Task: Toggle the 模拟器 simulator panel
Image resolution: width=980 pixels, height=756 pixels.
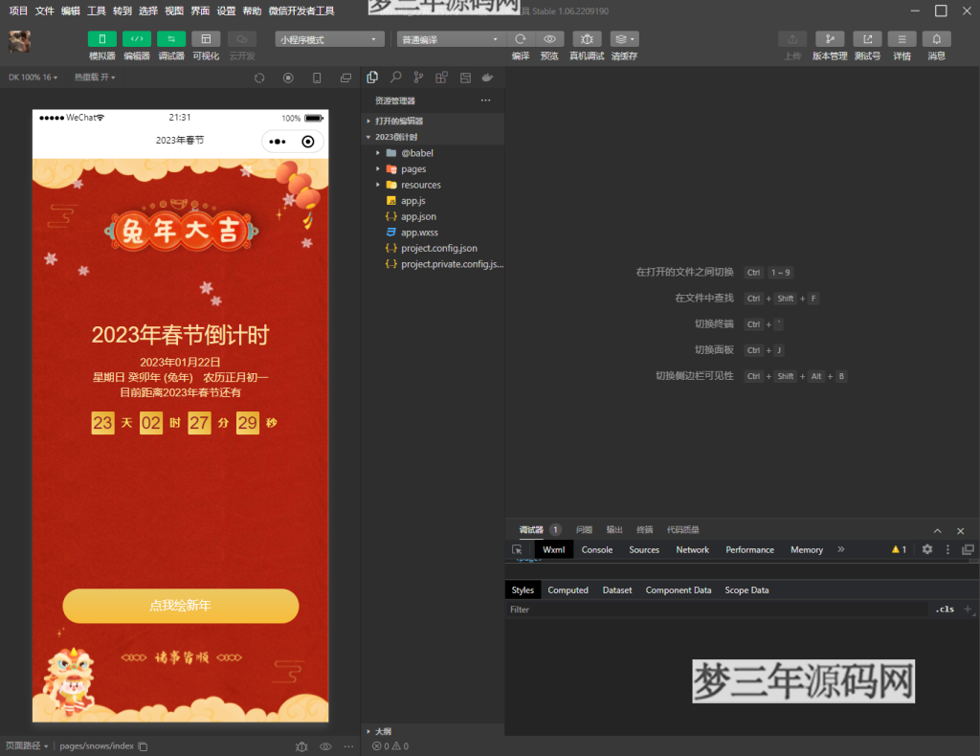Action: [x=101, y=40]
